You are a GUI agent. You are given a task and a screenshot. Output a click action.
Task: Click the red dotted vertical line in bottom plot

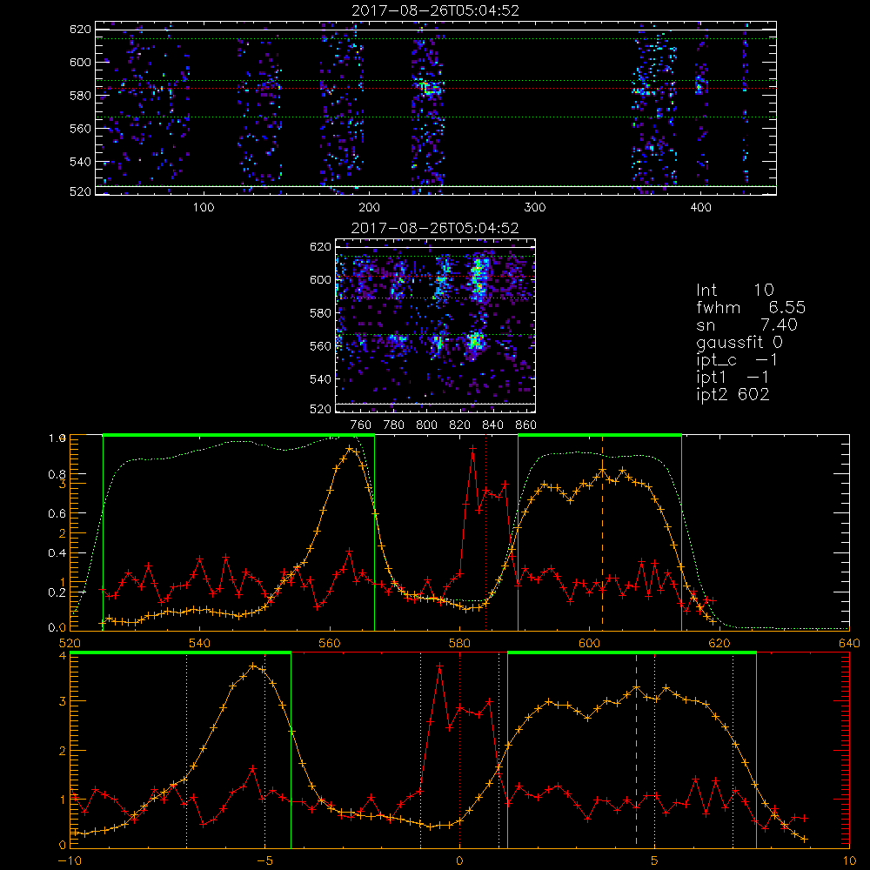tap(460, 750)
